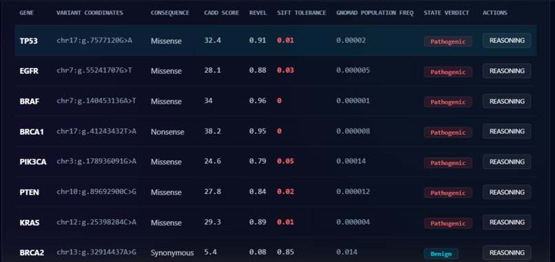The width and height of the screenshot is (555, 262).
Task: Click gnomAD frequency 0.014
Action: pos(346,252)
